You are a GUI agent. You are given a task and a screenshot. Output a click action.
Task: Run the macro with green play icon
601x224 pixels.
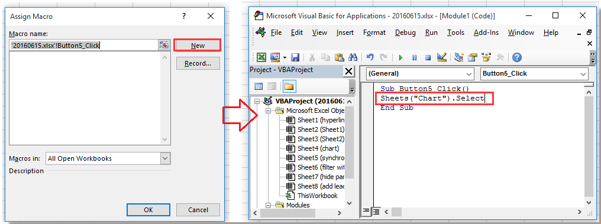(x=400, y=58)
